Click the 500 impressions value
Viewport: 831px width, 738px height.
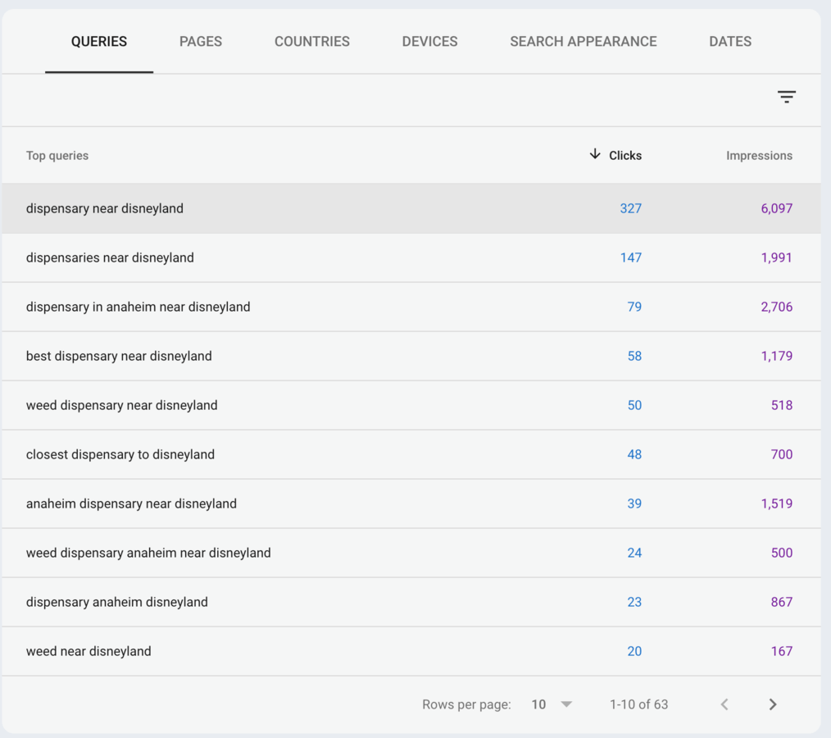point(782,553)
